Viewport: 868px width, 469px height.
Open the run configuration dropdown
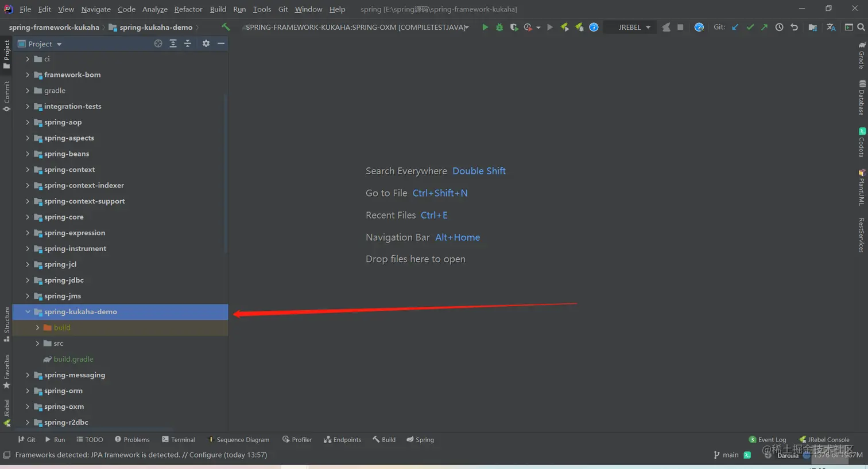click(357, 27)
